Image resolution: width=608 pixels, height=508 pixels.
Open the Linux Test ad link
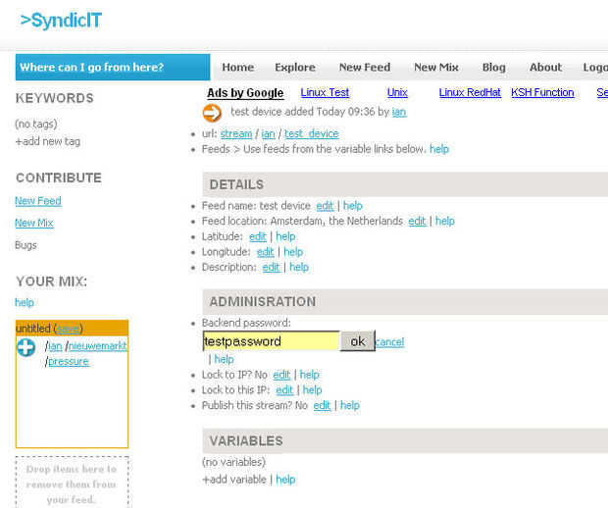coord(325,92)
